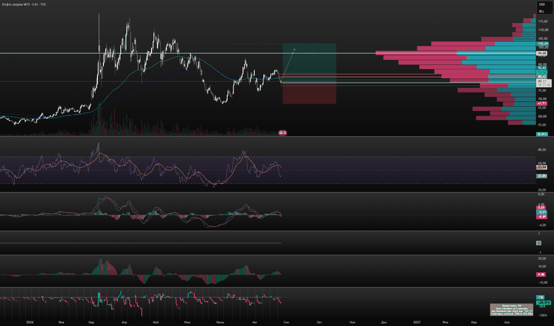This screenshot has width=554, height=326.
Task: Select the long position red stop zone
Action: 309,93
